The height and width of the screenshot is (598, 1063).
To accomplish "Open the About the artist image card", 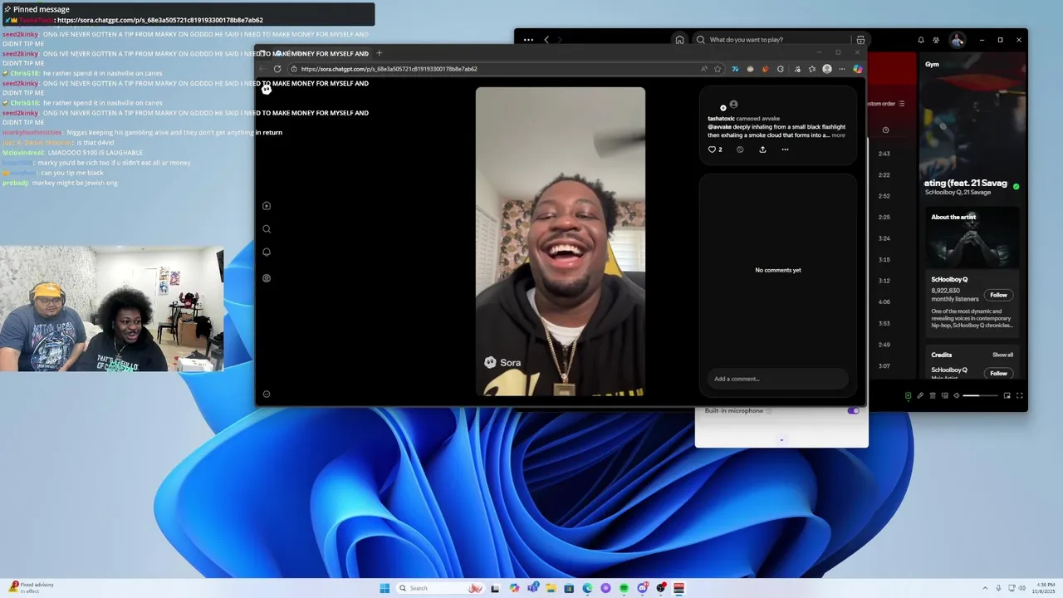I will tap(972, 237).
